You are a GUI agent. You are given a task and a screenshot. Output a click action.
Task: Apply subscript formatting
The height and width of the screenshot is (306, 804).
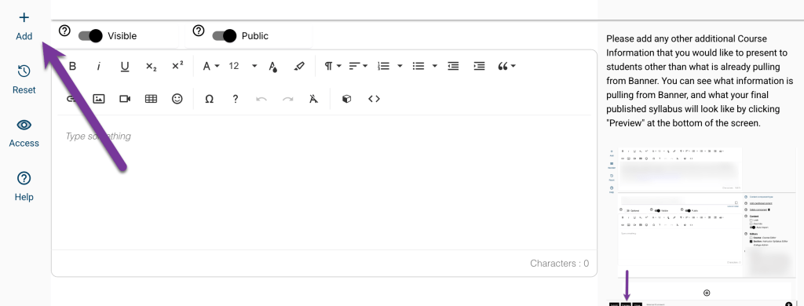(x=151, y=66)
